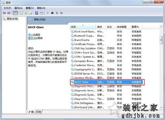
Task: Select 服务(本地) in the left tree
Action: click(11, 19)
